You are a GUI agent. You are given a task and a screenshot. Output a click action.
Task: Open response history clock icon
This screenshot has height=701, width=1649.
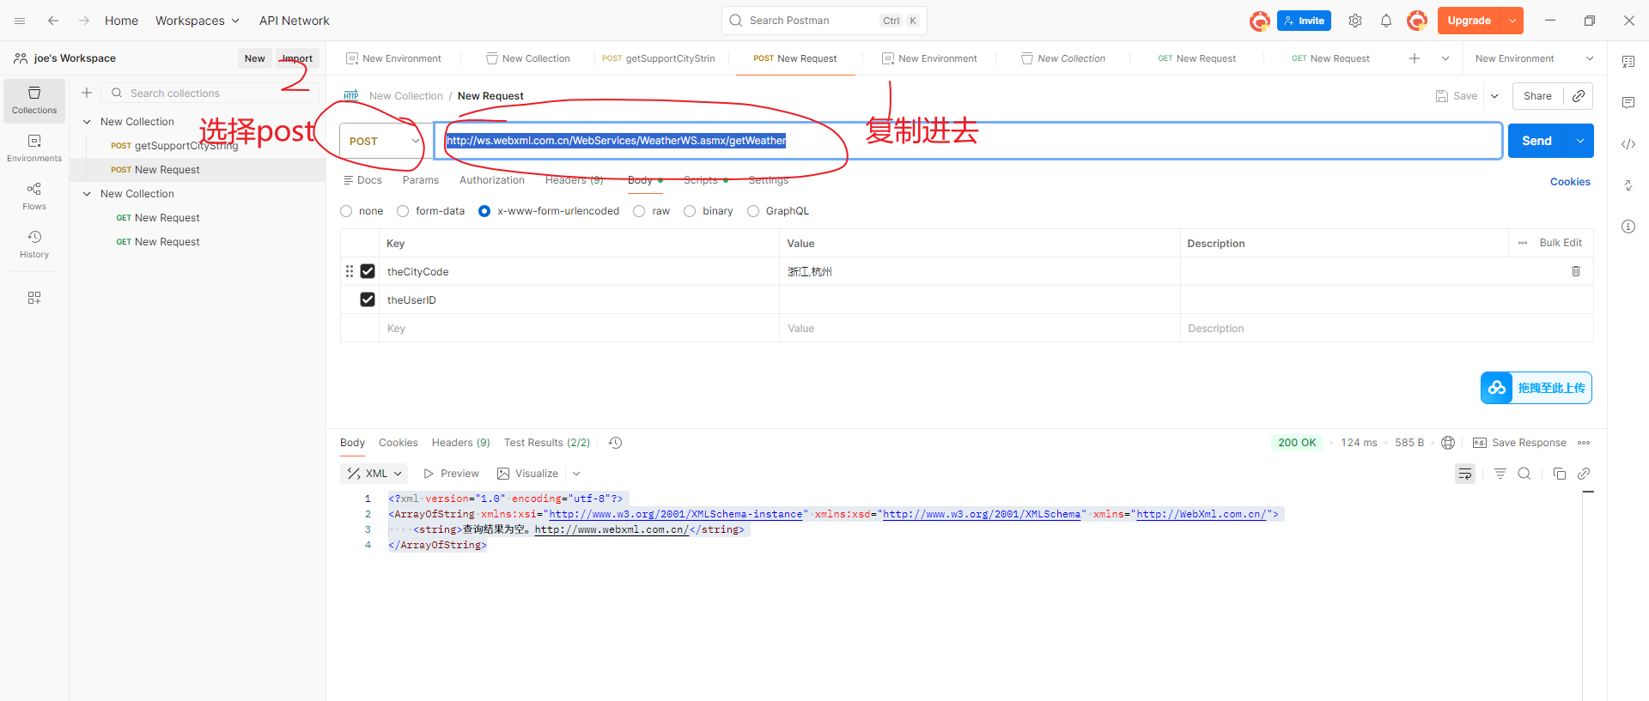pyautogui.click(x=616, y=443)
